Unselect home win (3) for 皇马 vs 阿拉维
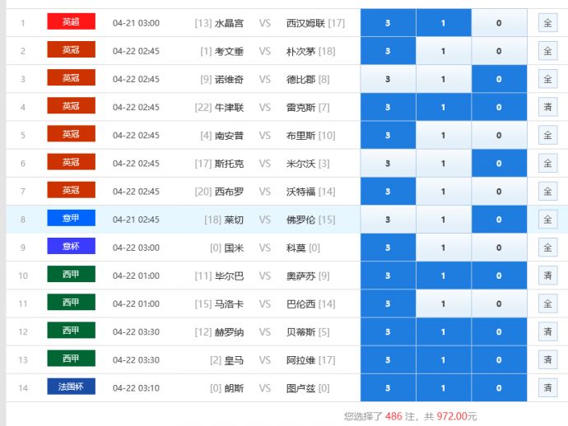Image resolution: width=568 pixels, height=426 pixels. tap(388, 359)
